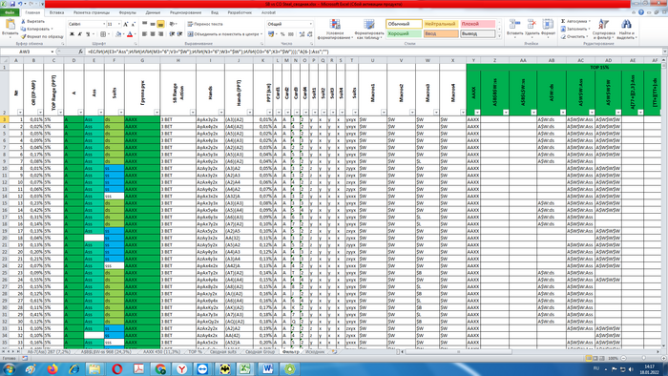The height and width of the screenshot is (376, 668).
Task: Apply the Borders tool icon
Action: pyautogui.click(x=103, y=34)
